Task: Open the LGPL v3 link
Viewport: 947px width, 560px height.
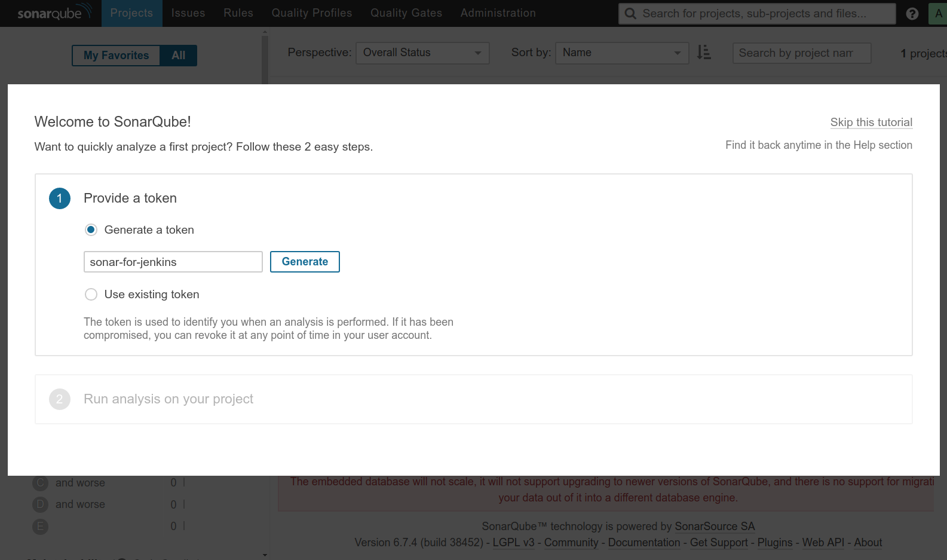Action: [x=513, y=542]
